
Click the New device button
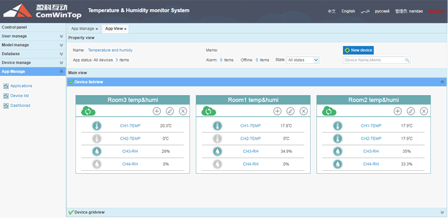click(358, 50)
